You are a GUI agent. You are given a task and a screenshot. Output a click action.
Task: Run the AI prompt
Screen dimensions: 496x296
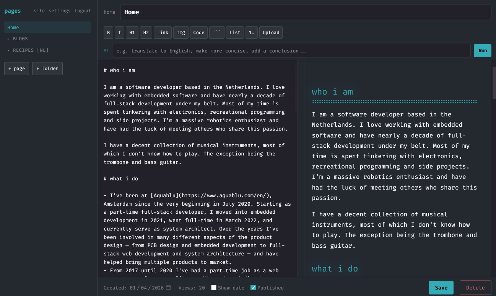[483, 51]
